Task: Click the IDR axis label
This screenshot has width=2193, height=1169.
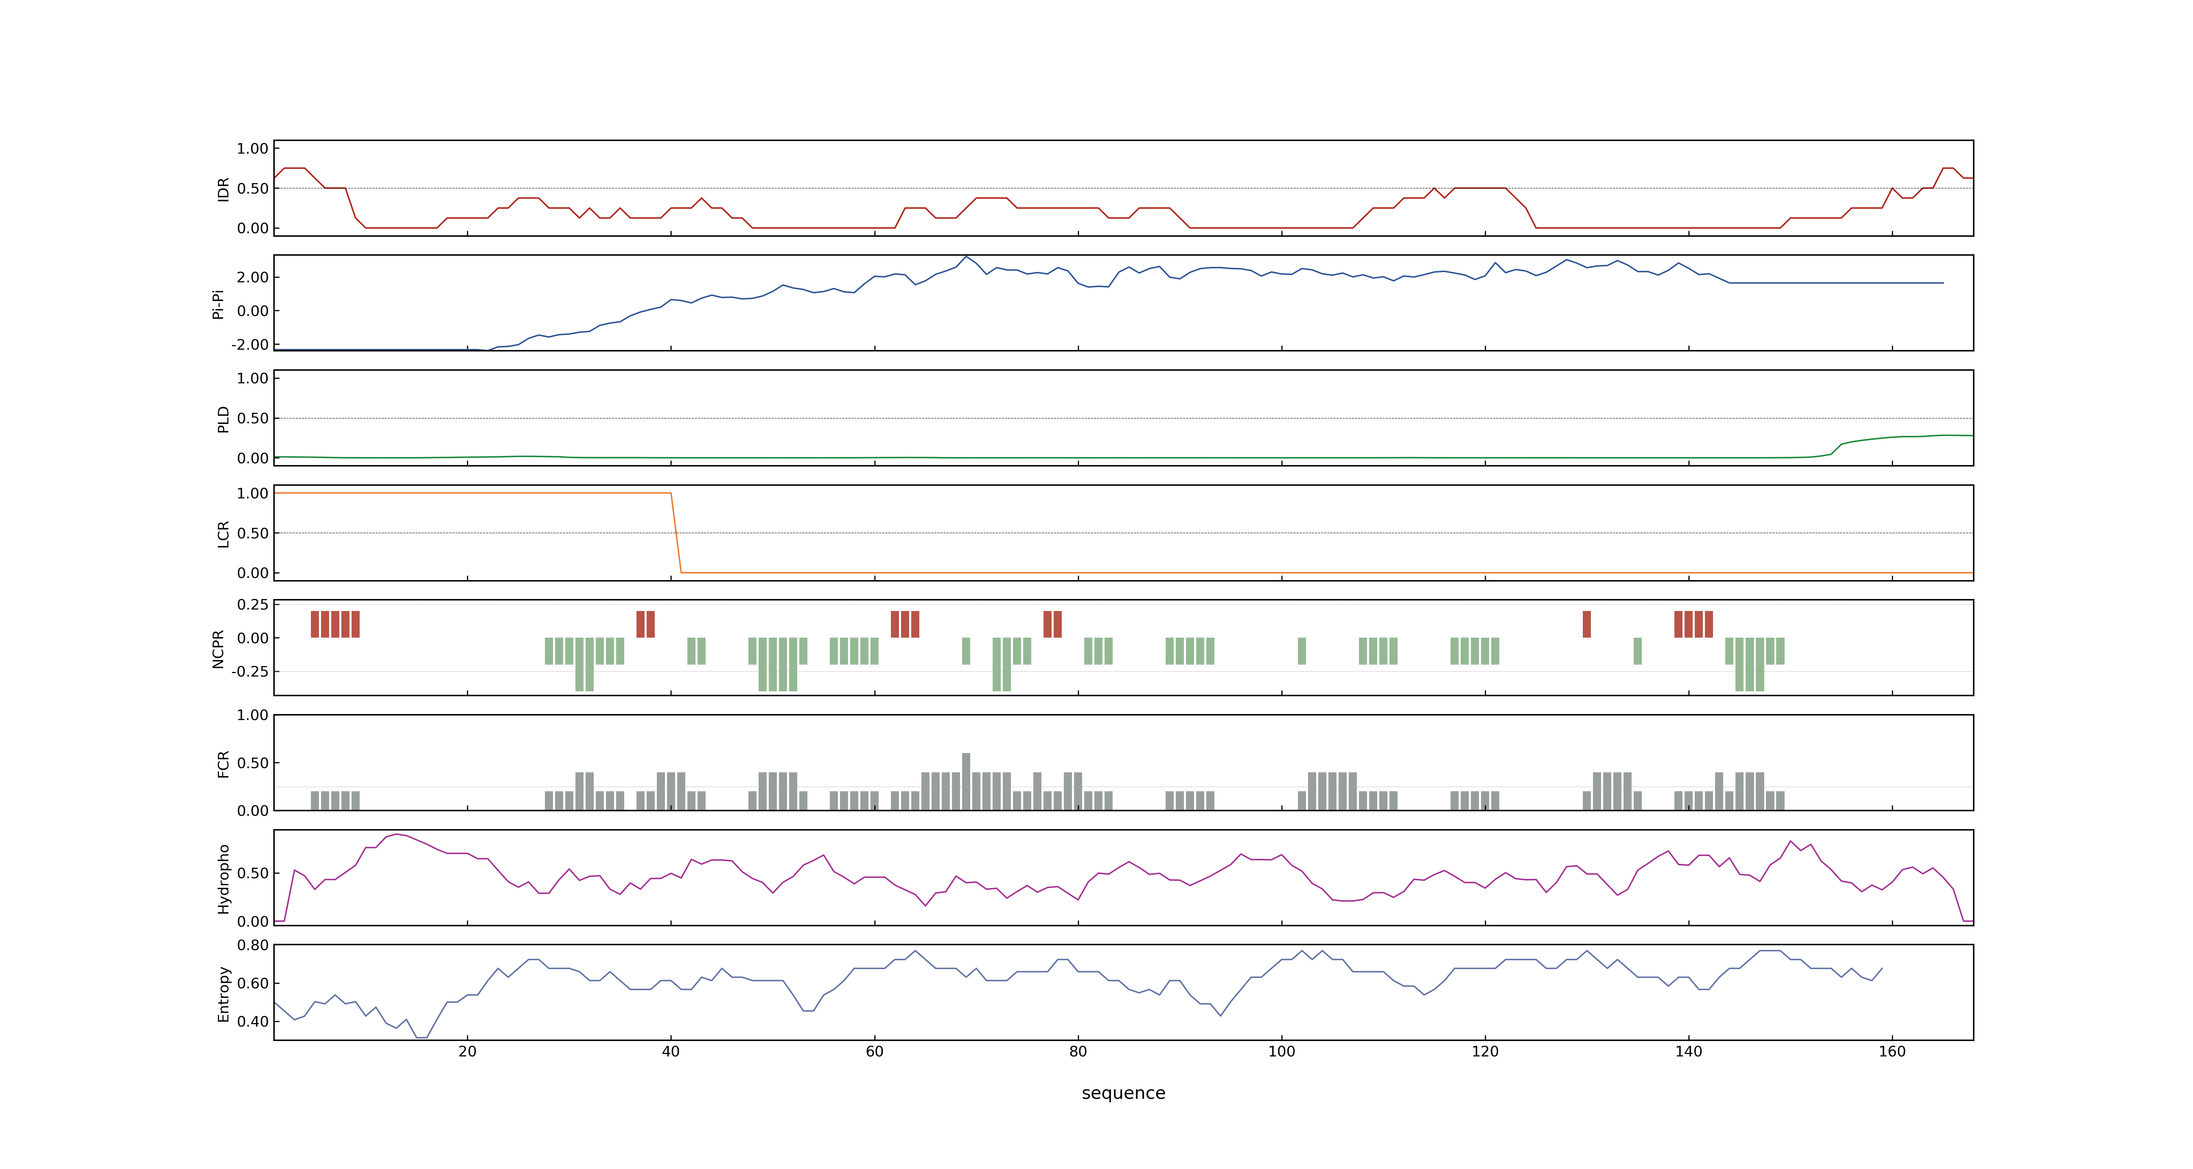Action: 223,189
